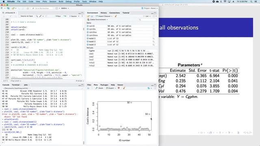This screenshot has width=260, height=146.
Task: Open the Jobs tab
Action: [x=26, y=85]
